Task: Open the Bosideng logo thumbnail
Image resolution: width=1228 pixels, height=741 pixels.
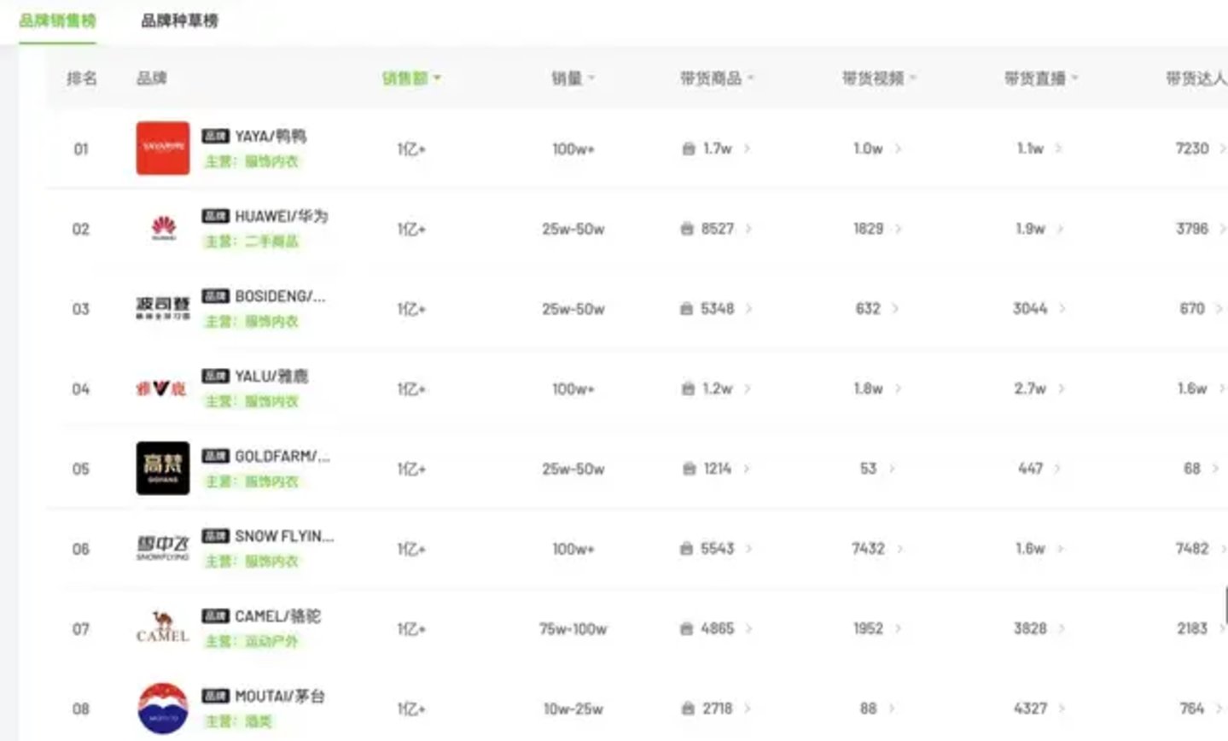Action: (x=163, y=308)
